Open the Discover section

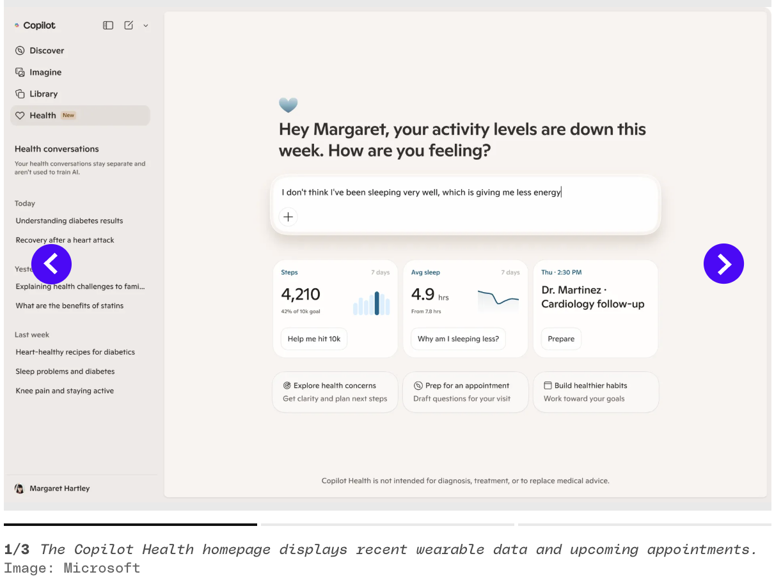40,50
